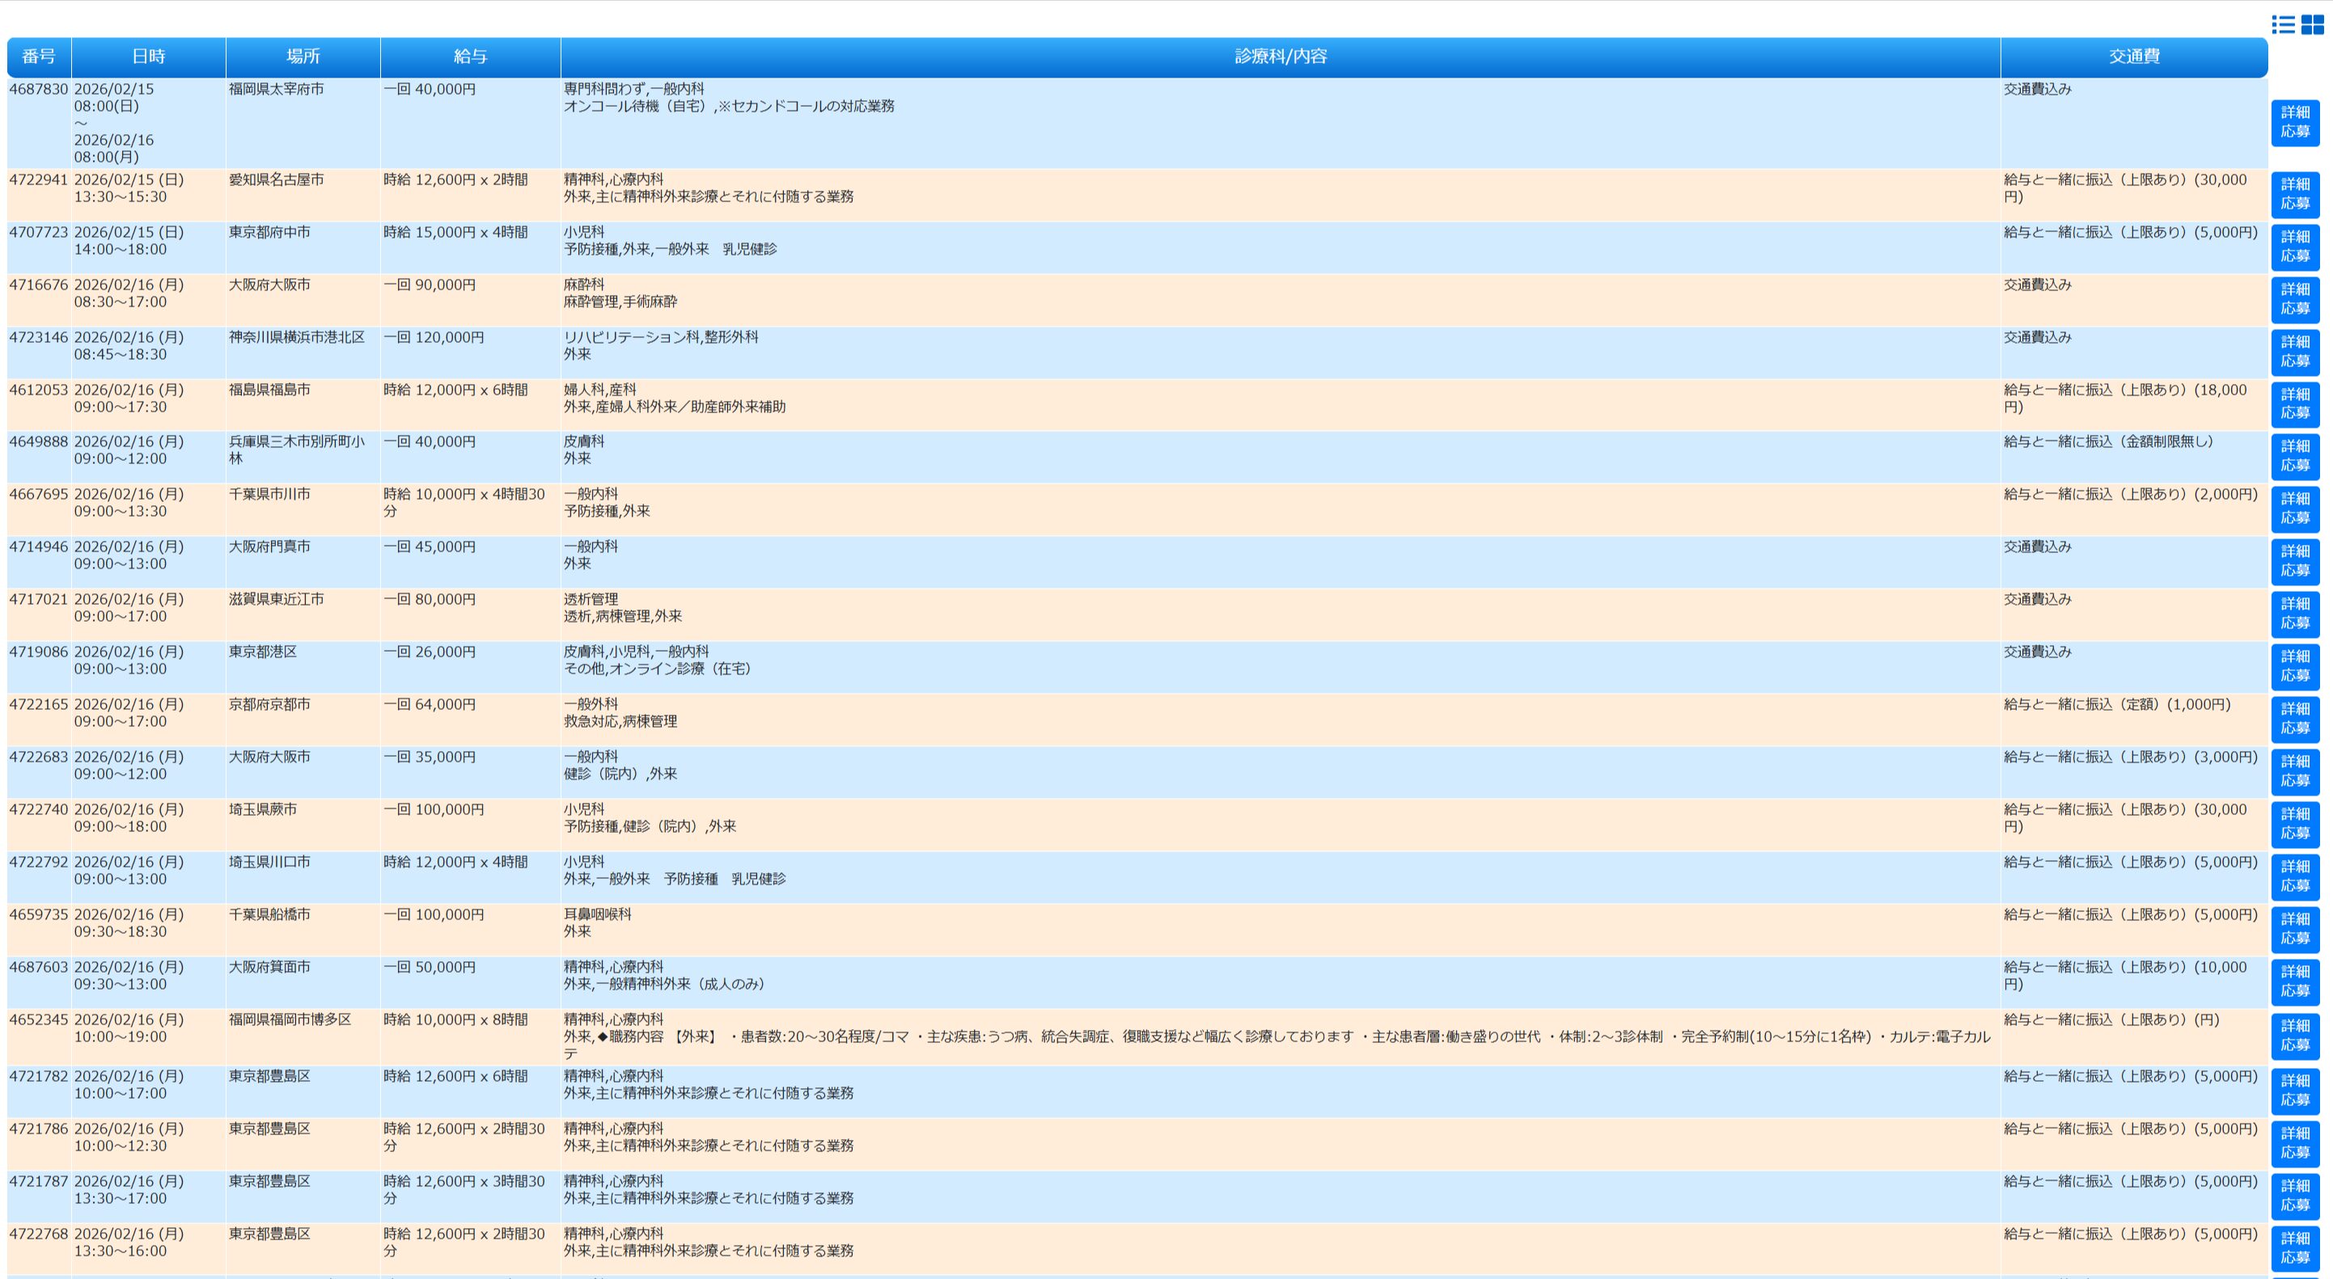The height and width of the screenshot is (1279, 2333).
Task: Click the 場所 column header
Action: click(x=303, y=56)
